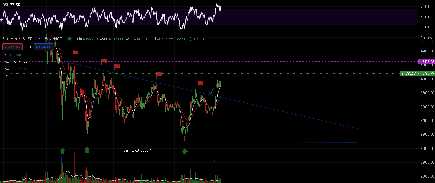
Task: Select the red flag sitting on the purple dashed line
Action: tap(104, 61)
